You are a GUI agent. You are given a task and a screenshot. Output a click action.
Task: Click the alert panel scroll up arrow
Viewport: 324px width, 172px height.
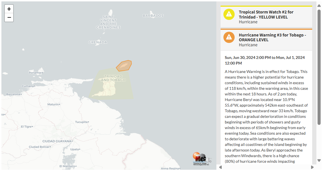[x=319, y=6]
